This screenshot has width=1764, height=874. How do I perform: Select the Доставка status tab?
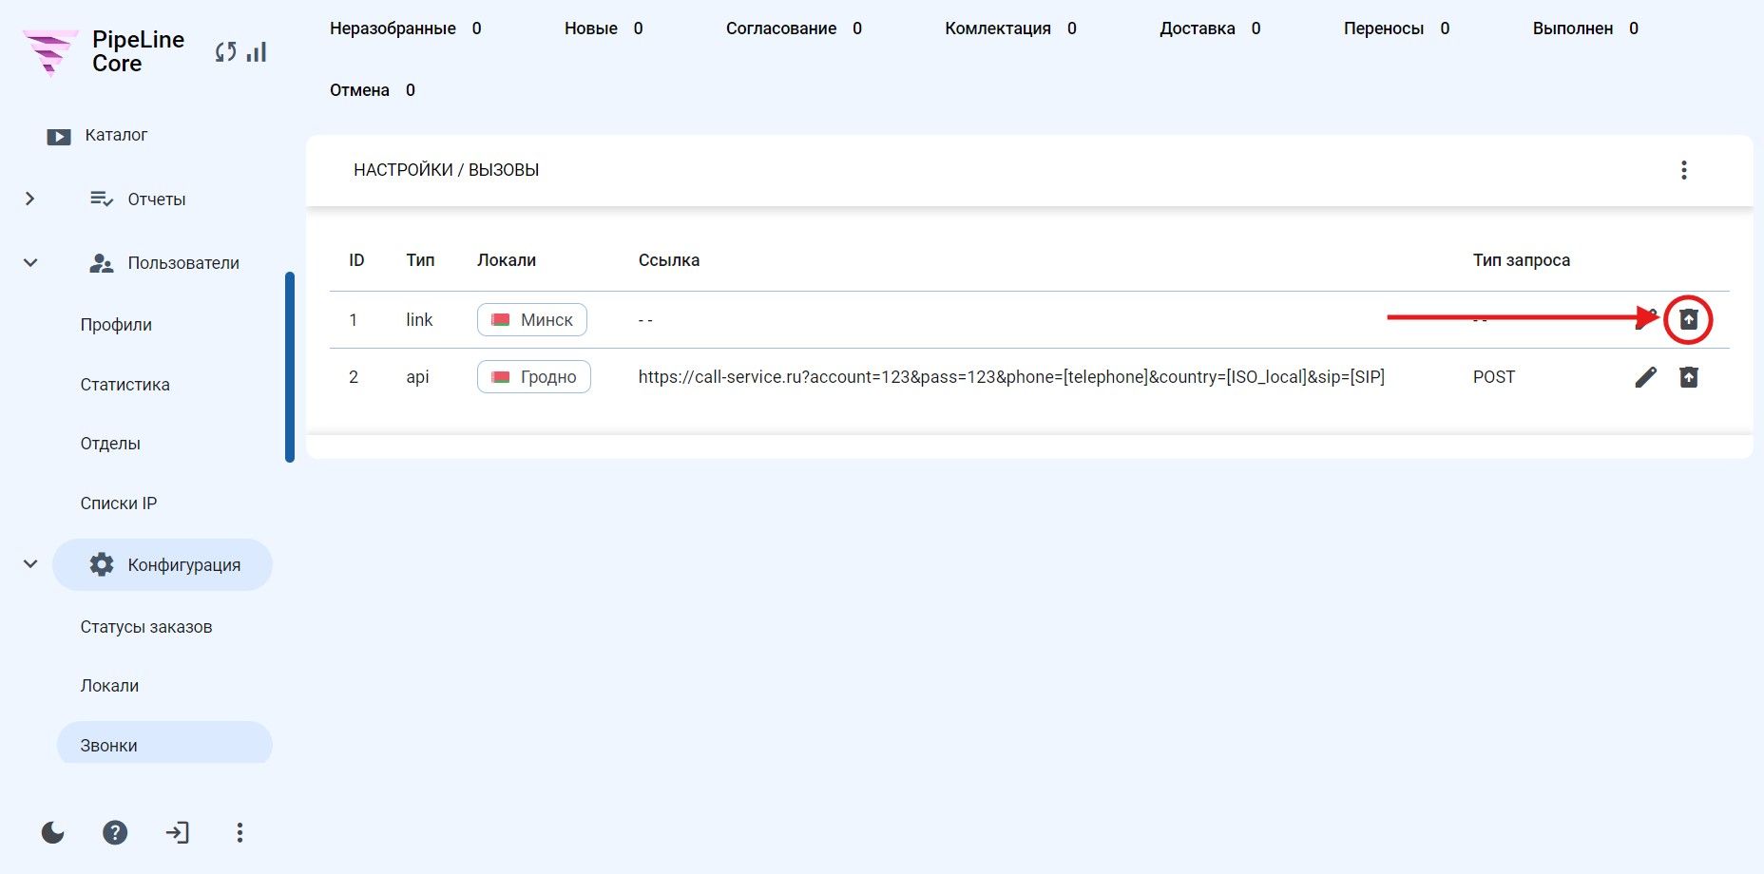(x=1210, y=28)
